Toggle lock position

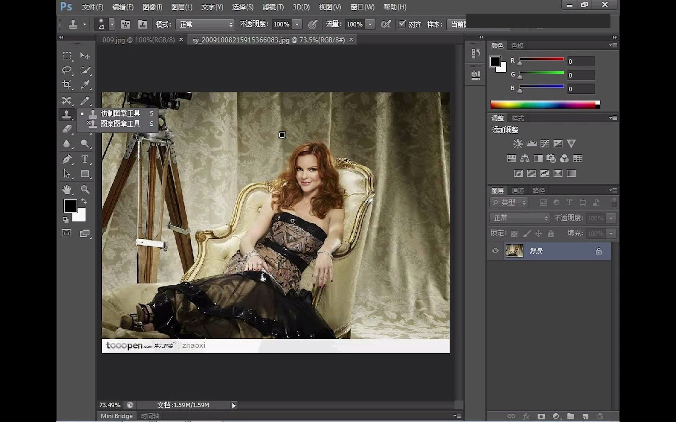539,234
